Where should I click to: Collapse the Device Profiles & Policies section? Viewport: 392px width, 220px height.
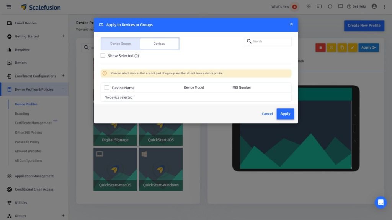click(63, 89)
